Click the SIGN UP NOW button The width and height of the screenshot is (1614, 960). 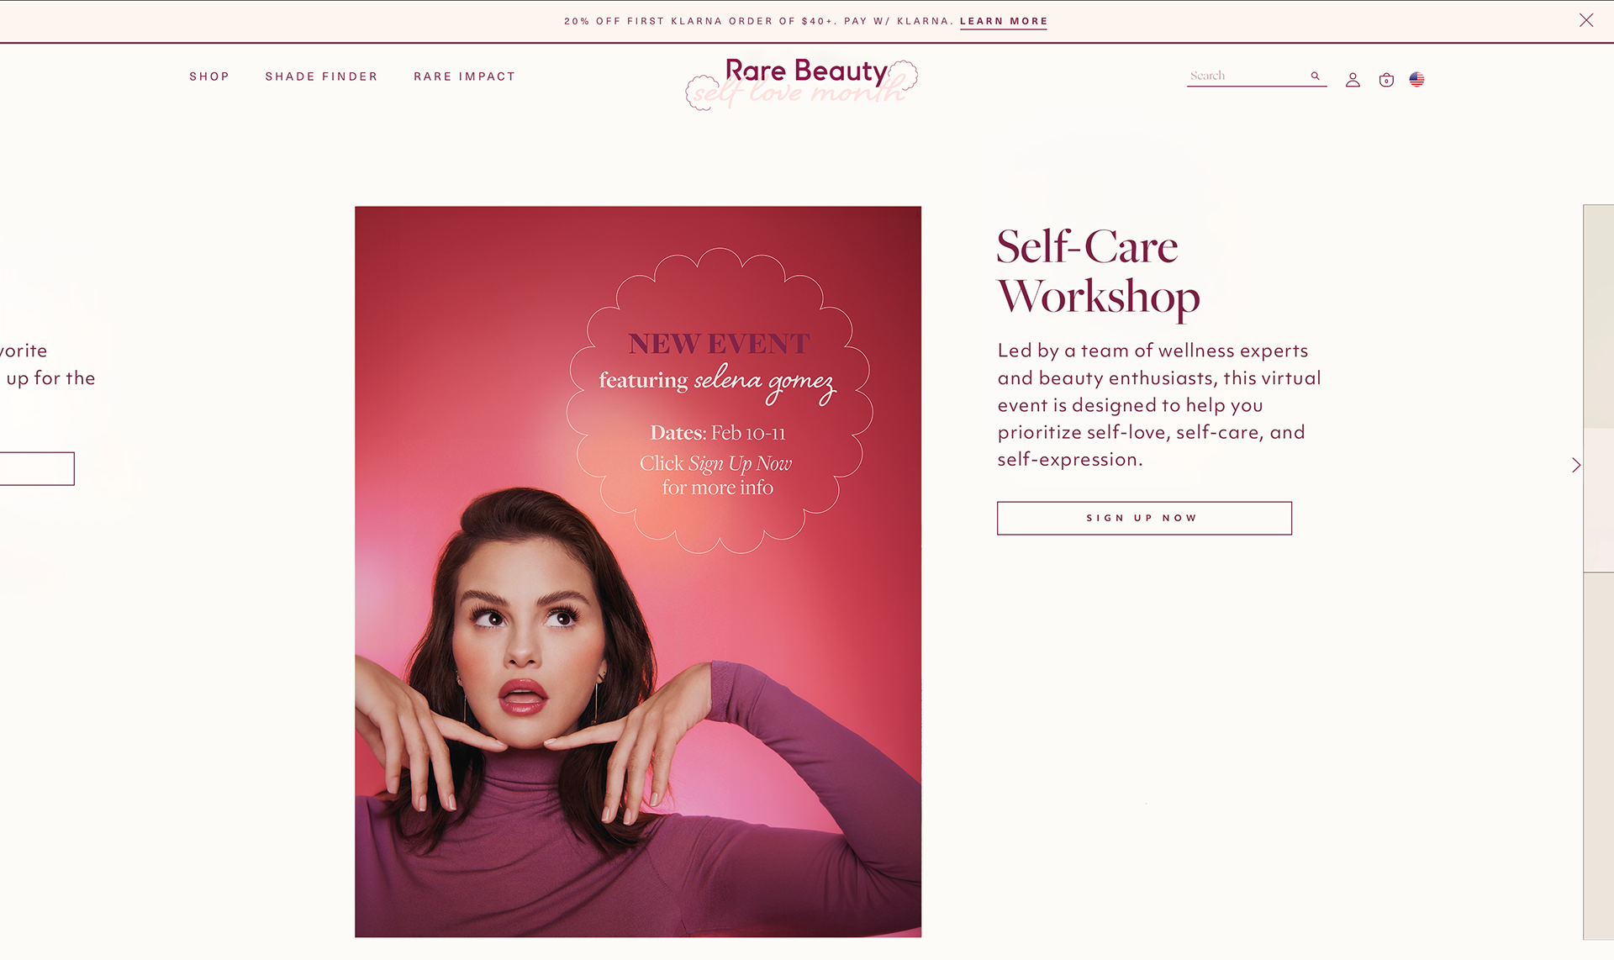[x=1144, y=518]
